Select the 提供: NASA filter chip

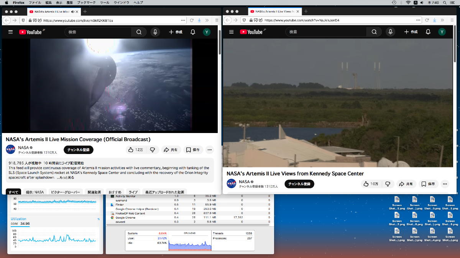[35, 192]
